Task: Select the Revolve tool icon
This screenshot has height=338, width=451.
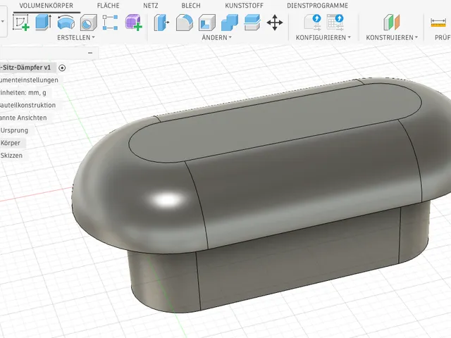Action: click(x=66, y=23)
